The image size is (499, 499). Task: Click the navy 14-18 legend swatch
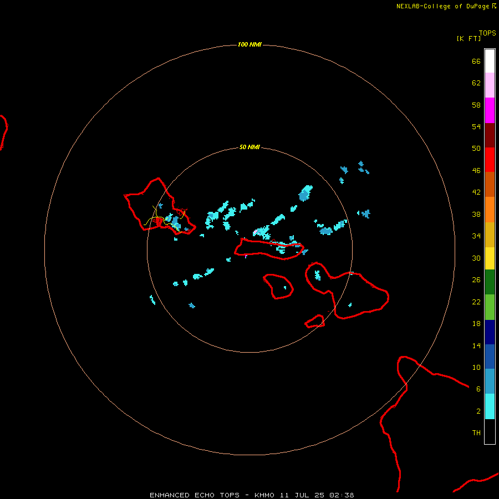[x=490, y=332]
